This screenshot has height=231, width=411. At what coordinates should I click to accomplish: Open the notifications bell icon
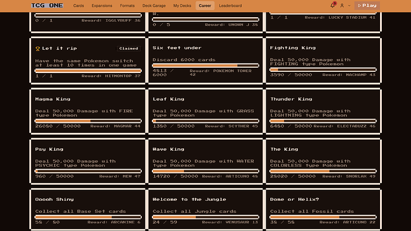pyautogui.click(x=332, y=5)
